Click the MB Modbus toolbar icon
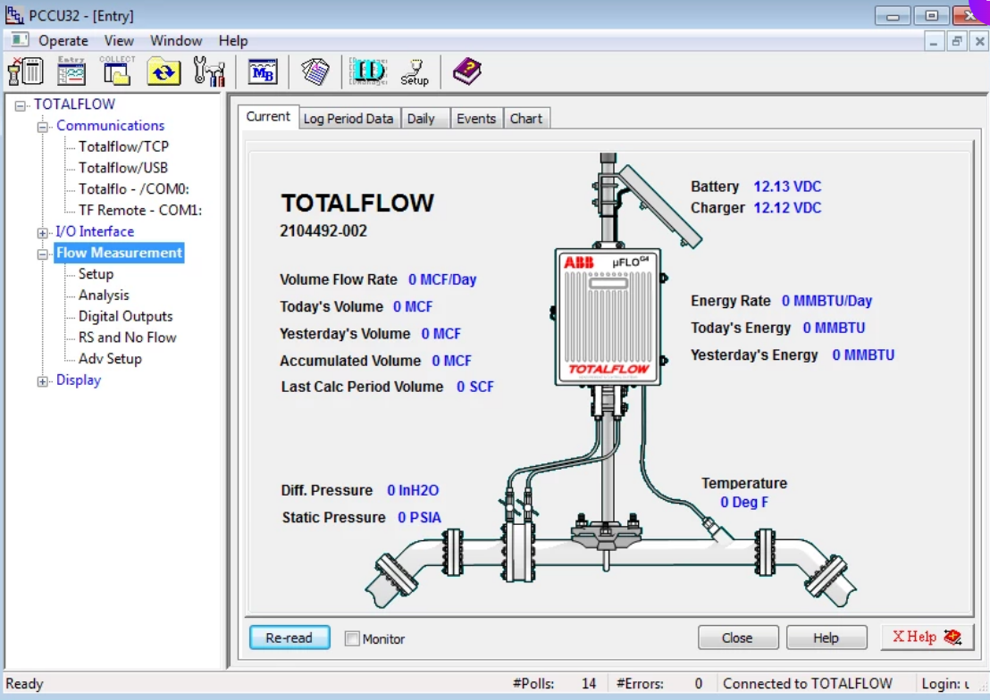The image size is (990, 700). coord(263,72)
